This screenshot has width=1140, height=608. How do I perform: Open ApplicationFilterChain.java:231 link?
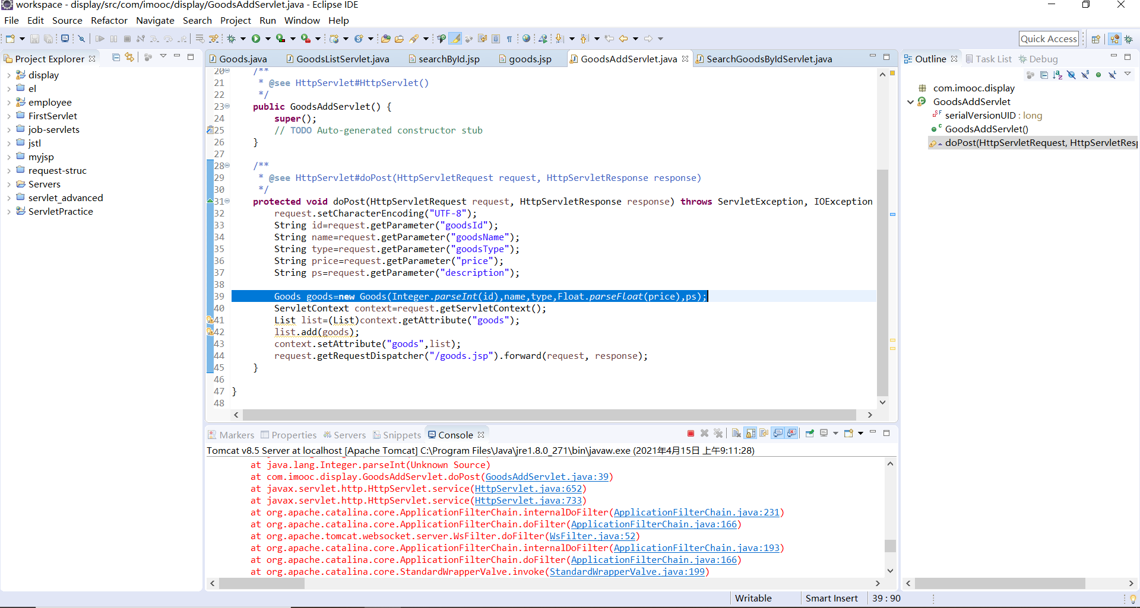(x=696, y=512)
